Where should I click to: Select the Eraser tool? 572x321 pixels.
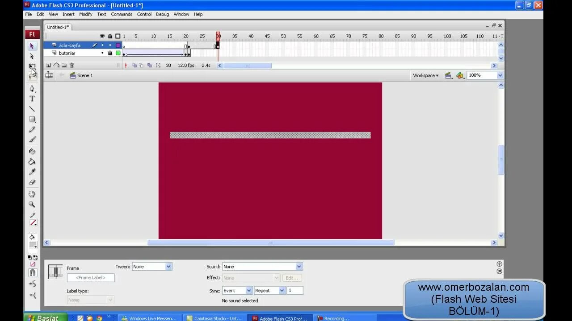point(32,182)
